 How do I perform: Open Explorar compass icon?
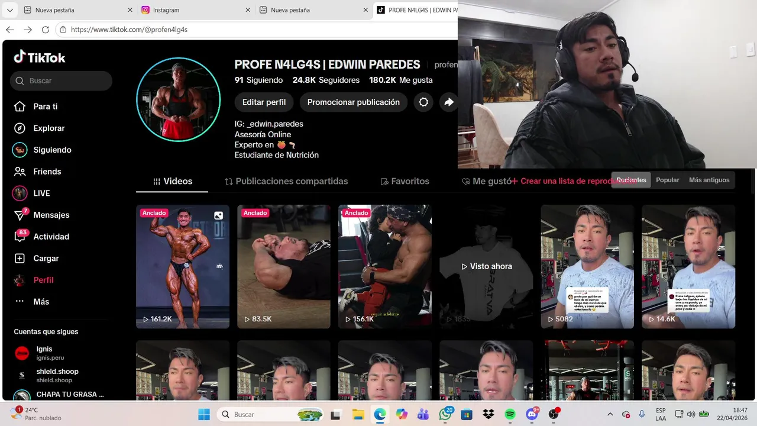pos(20,128)
